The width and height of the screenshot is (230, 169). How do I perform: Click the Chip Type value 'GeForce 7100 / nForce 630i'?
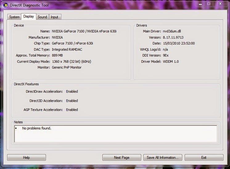tap(72, 43)
